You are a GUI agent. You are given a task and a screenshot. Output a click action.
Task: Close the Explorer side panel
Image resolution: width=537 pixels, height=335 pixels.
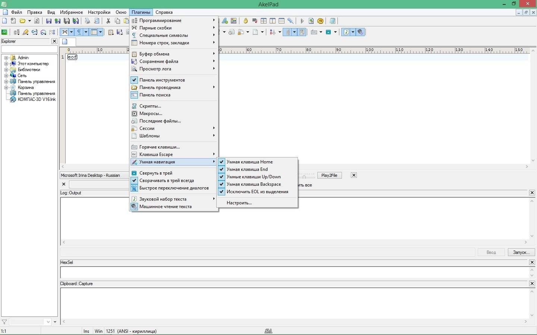tap(54, 41)
